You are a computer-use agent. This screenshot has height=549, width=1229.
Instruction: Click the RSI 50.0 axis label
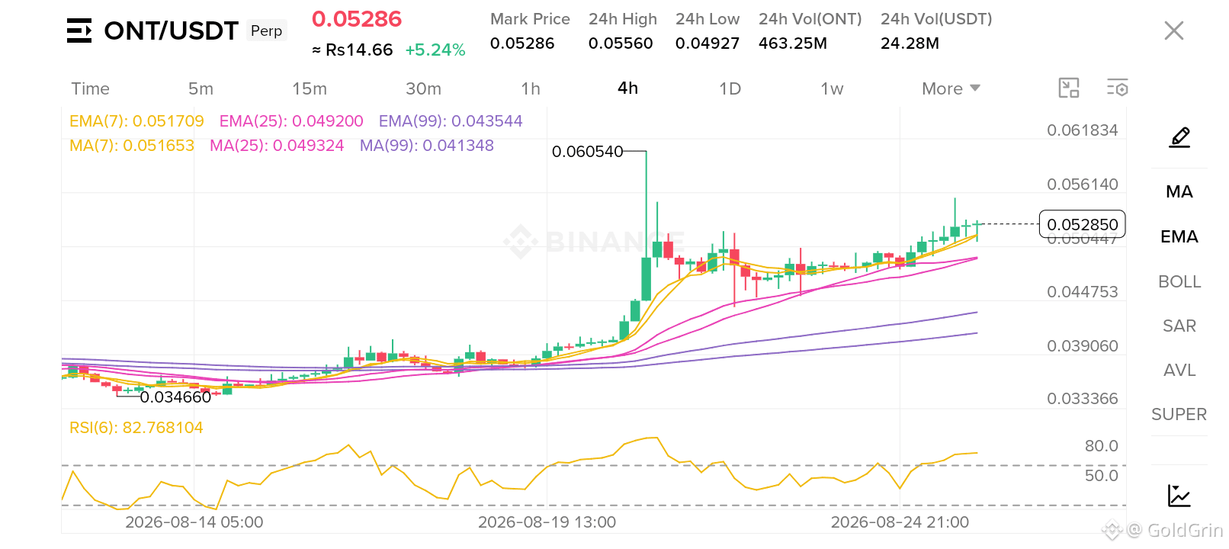[x=1102, y=476]
